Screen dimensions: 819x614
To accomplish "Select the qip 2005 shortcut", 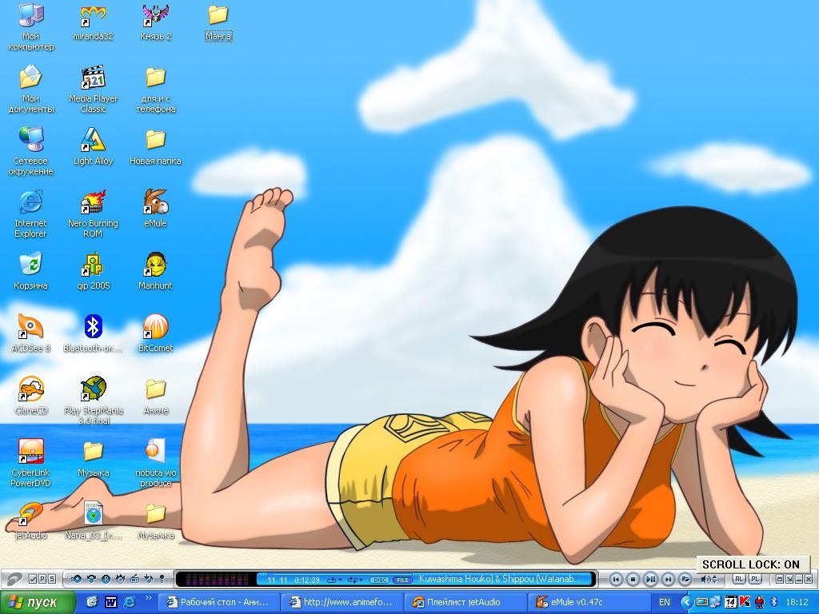I will tap(93, 270).
